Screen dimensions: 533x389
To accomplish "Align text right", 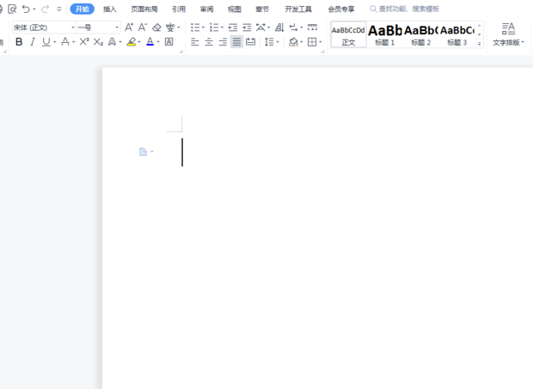I will 223,42.
